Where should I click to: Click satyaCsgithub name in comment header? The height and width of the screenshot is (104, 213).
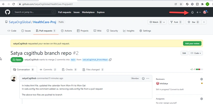click(29, 78)
